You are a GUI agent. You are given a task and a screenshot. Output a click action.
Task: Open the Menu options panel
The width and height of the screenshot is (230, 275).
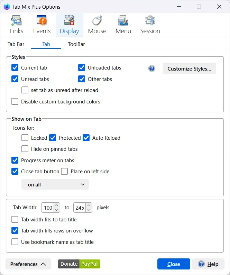[x=123, y=25]
